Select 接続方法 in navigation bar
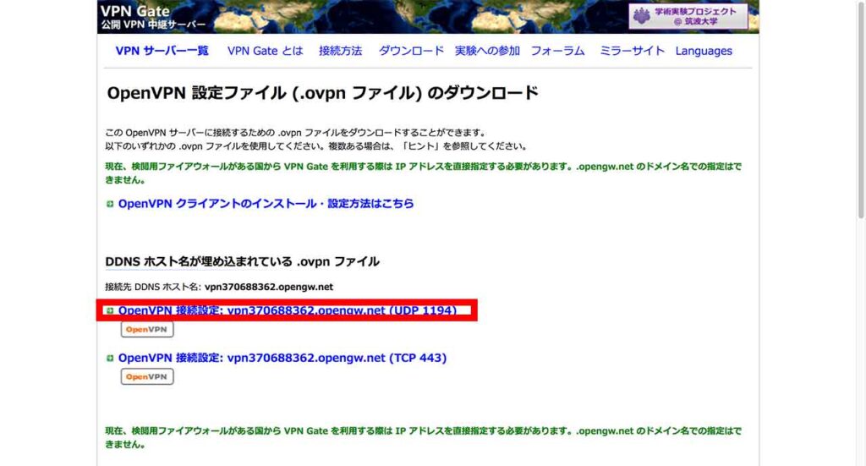The height and width of the screenshot is (466, 866). pyautogui.click(x=340, y=51)
